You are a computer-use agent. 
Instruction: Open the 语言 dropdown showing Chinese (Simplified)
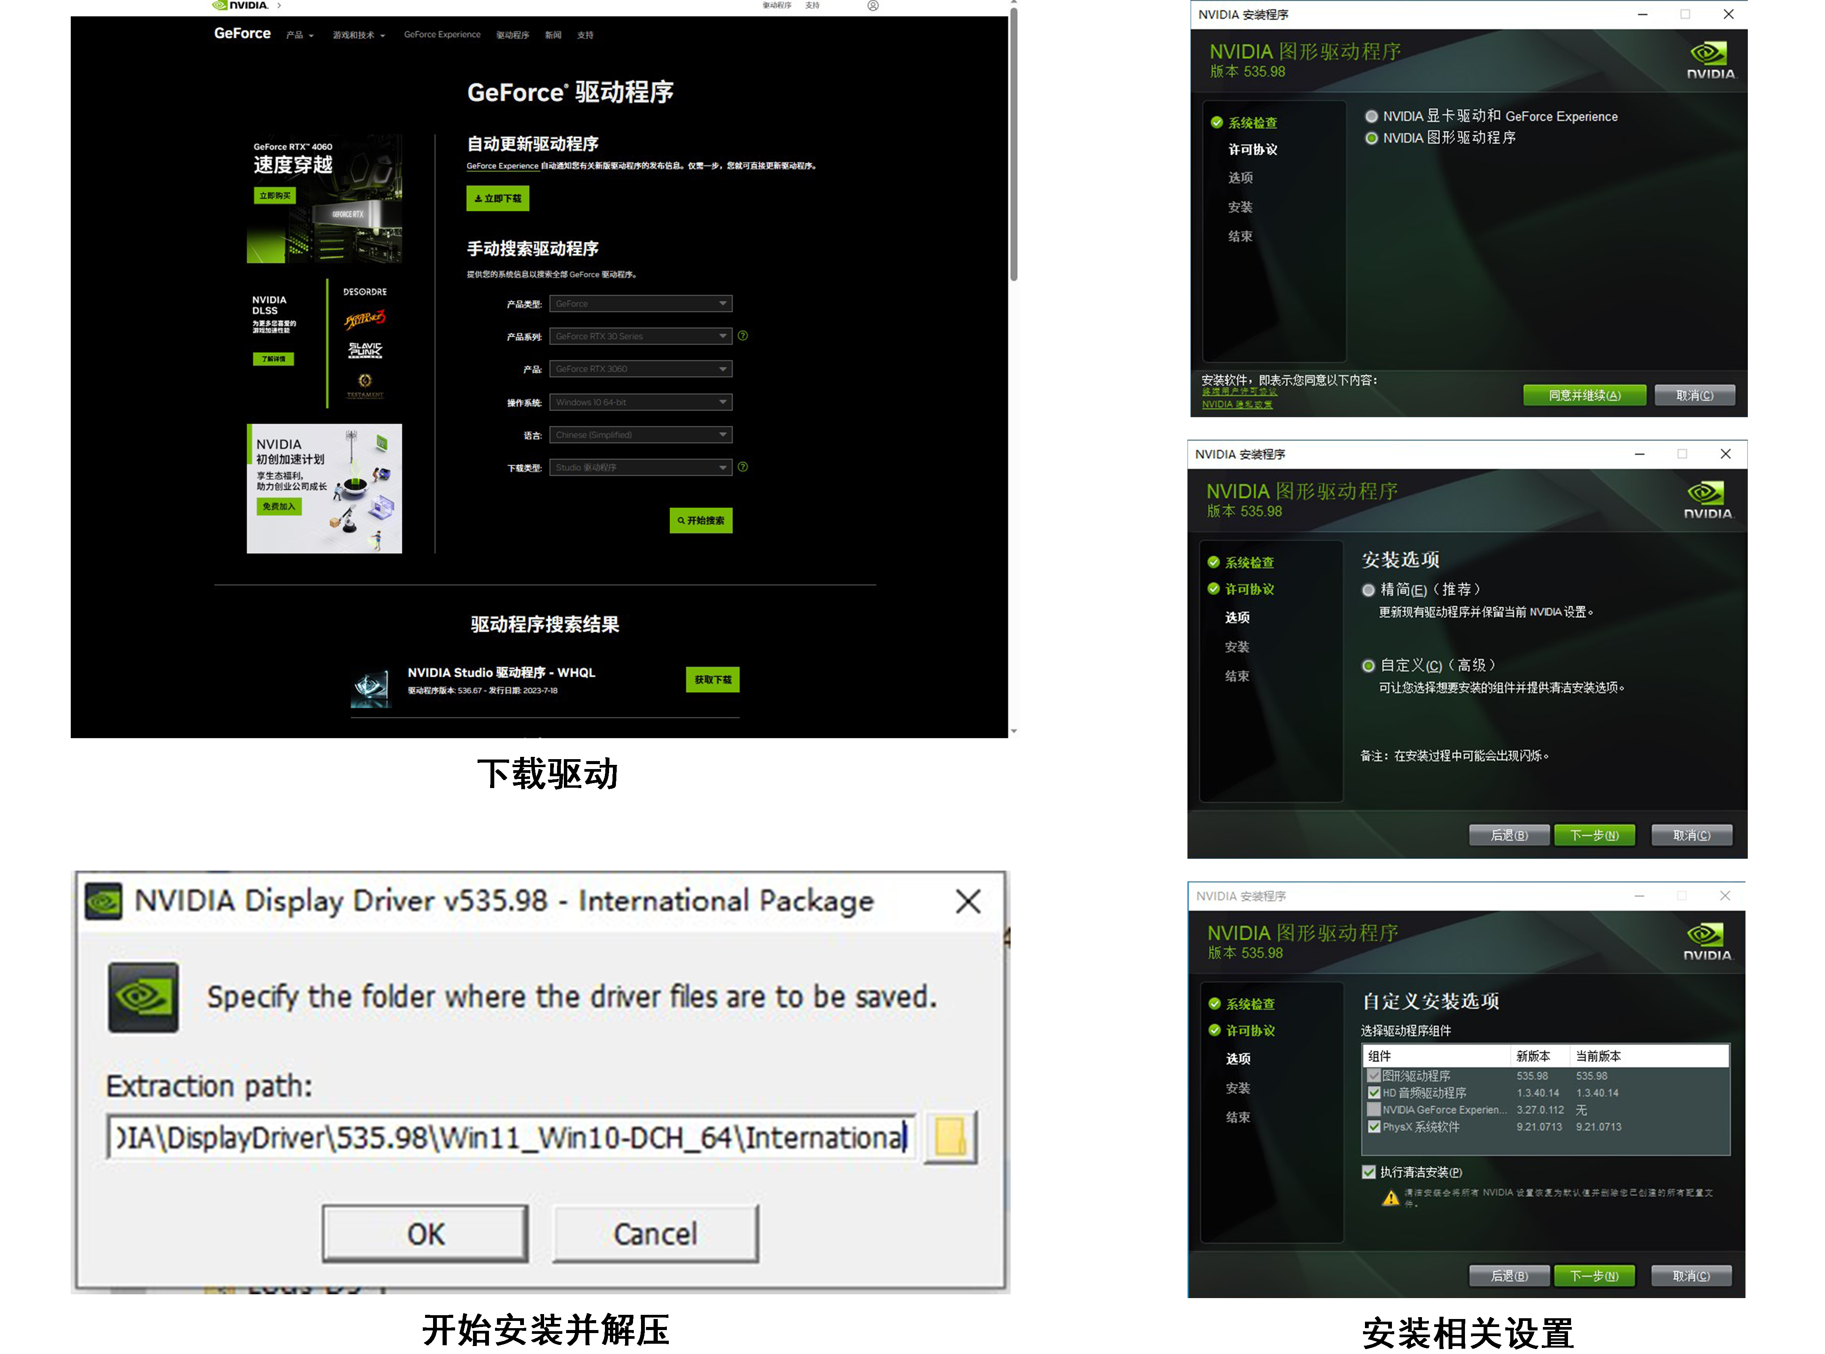(x=641, y=435)
